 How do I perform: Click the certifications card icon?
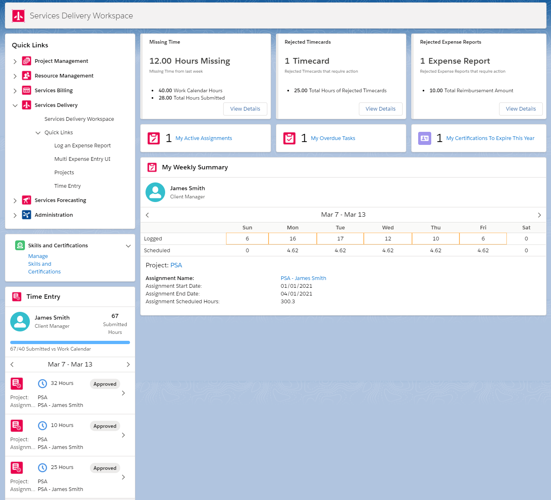(x=425, y=138)
